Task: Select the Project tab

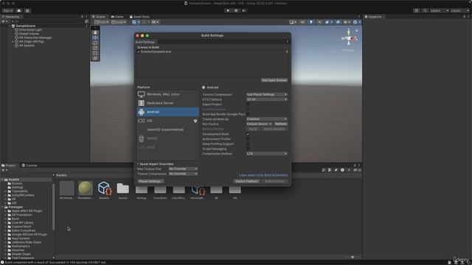Action: click(9, 166)
